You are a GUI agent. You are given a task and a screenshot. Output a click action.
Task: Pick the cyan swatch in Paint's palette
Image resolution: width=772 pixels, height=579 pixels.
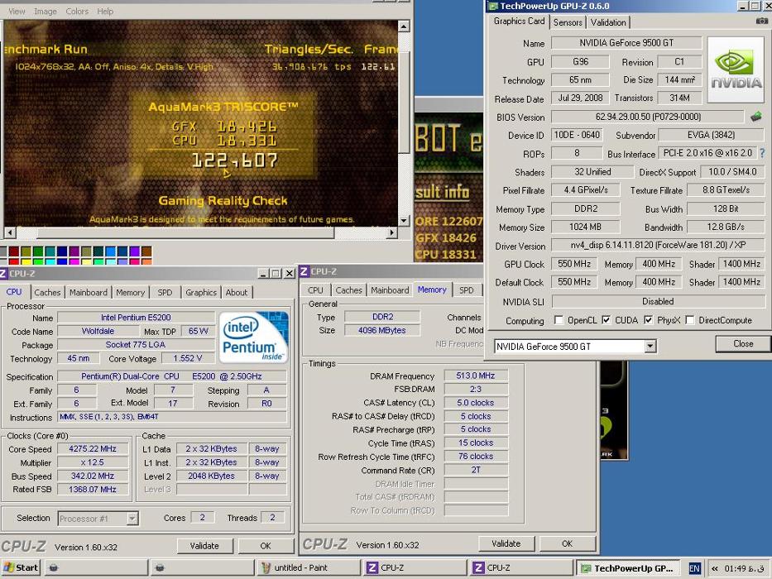point(50,261)
